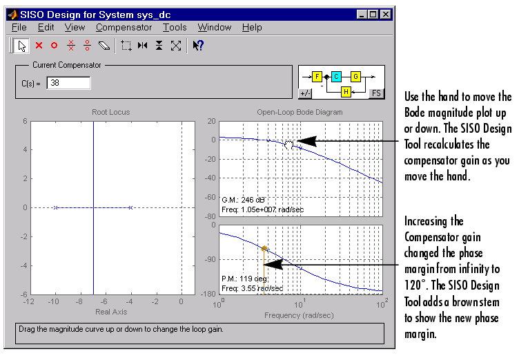The image size is (519, 356).
Task: Click the Current Compensator panel label
Action: pos(66,65)
